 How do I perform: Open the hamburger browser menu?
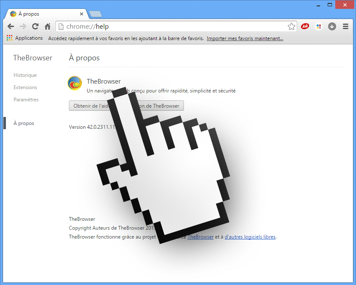pos(345,27)
